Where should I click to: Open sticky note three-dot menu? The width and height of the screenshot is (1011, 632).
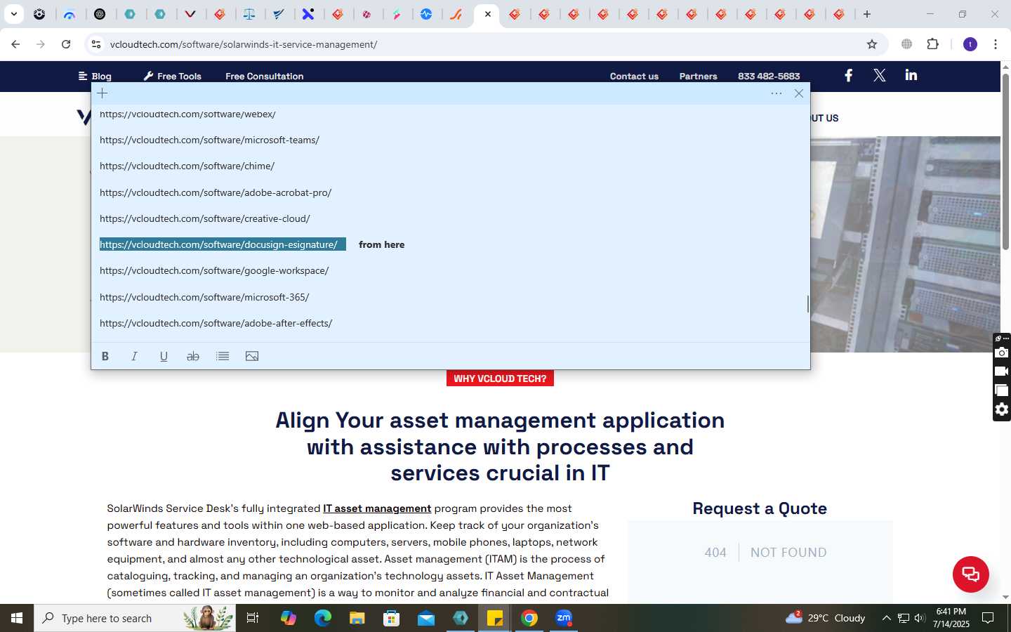tap(777, 93)
